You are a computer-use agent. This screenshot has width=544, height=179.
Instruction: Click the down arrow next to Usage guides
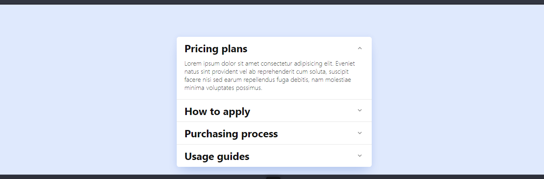(x=360, y=156)
